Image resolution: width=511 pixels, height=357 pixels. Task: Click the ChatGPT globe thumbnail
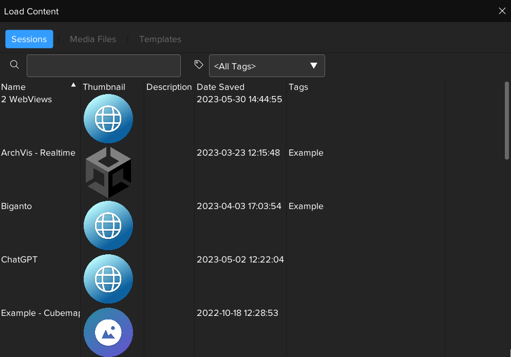click(108, 279)
